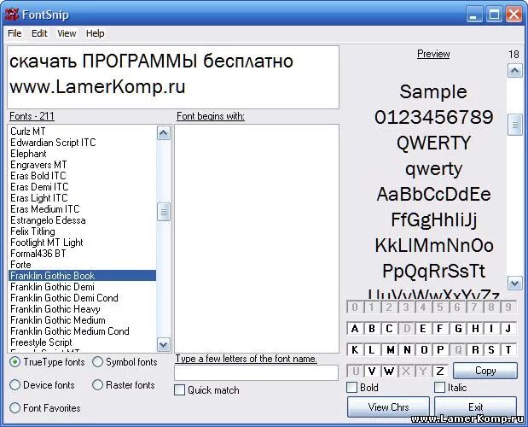Enable the Quick match checkbox
The width and height of the screenshot is (528, 427).
pos(179,390)
